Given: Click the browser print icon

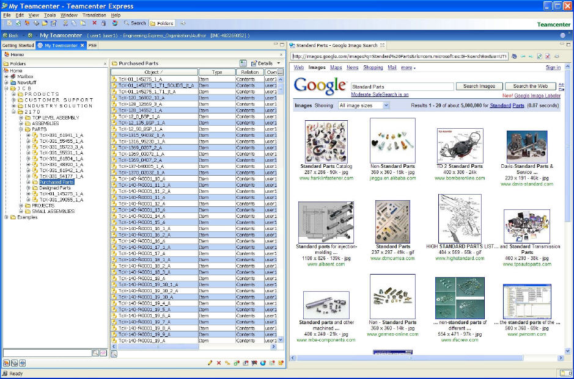Looking at the screenshot, I should [x=556, y=56].
